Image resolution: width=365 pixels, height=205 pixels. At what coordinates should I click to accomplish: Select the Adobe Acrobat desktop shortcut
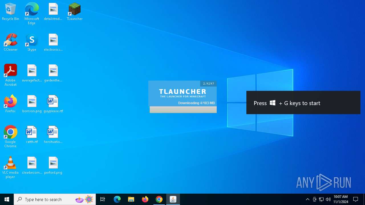click(x=11, y=75)
